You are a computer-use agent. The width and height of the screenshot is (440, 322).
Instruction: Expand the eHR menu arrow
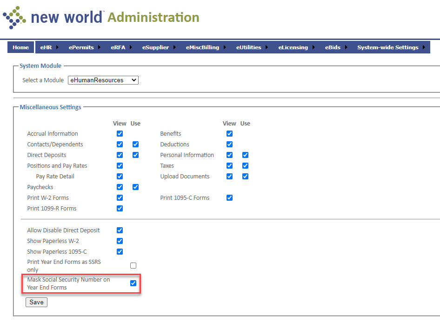(57, 47)
